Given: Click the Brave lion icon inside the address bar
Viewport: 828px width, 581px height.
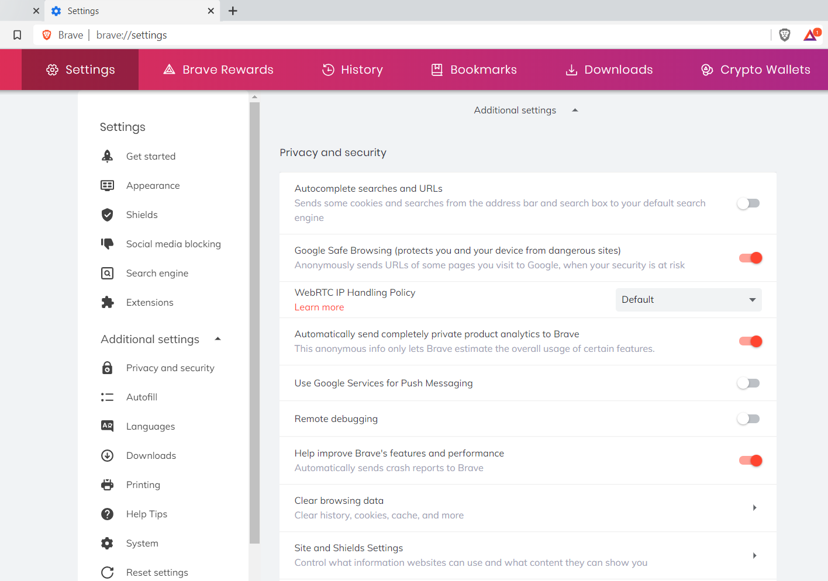Looking at the screenshot, I should pyautogui.click(x=47, y=35).
